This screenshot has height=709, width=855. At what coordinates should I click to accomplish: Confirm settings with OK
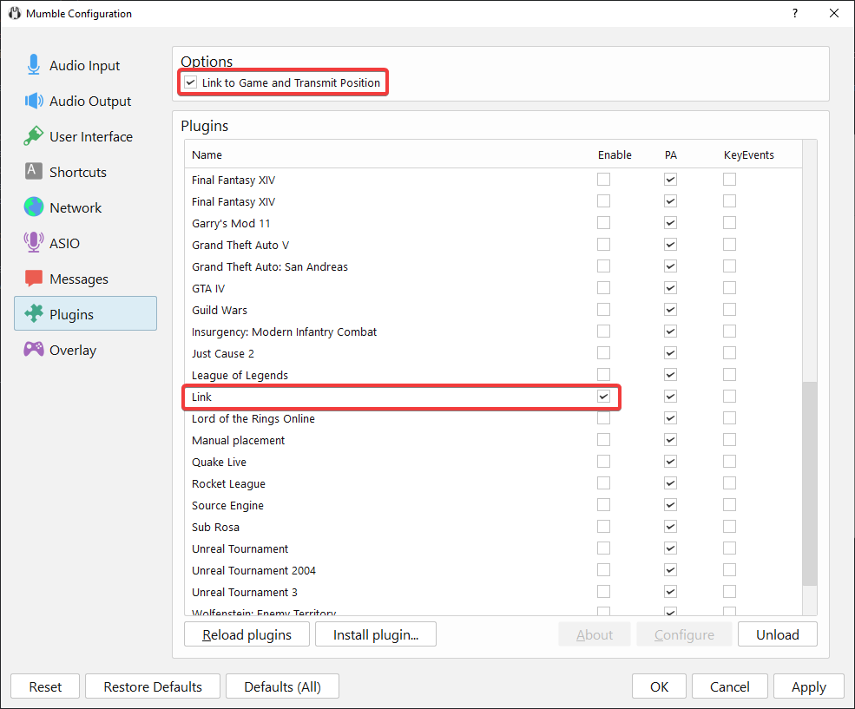(x=659, y=686)
